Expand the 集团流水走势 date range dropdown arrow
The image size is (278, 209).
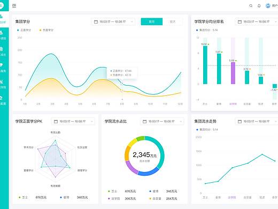pos(276,122)
